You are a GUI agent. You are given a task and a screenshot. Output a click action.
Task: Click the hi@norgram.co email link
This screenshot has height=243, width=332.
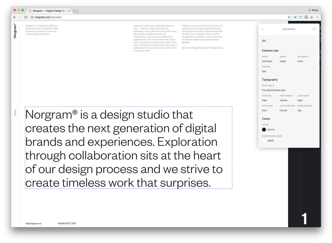[x=33, y=223]
